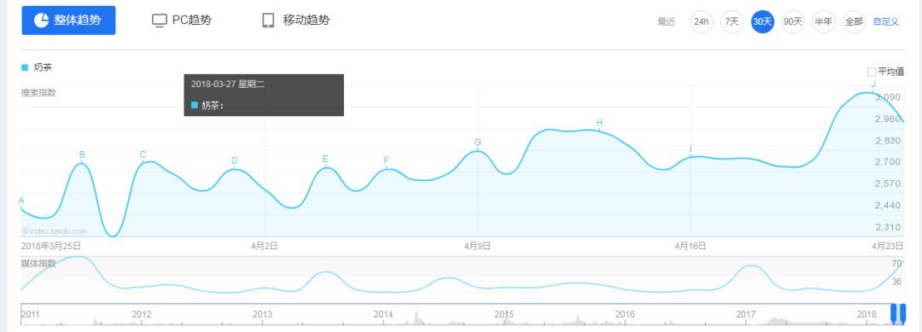922x332 pixels.
Task: Switch to the PC趋势 tab
Action: [182, 20]
